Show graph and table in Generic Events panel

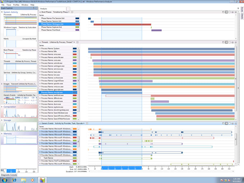226,123
